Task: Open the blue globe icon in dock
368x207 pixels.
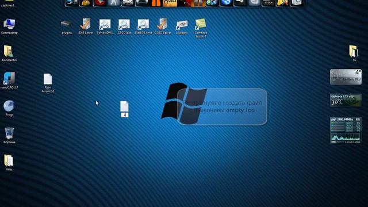Action: coord(226,3)
